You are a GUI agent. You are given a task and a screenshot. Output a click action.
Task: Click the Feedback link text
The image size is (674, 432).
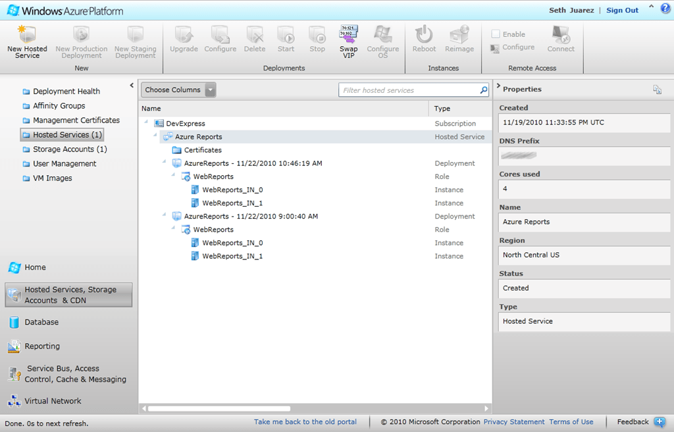[x=633, y=421]
